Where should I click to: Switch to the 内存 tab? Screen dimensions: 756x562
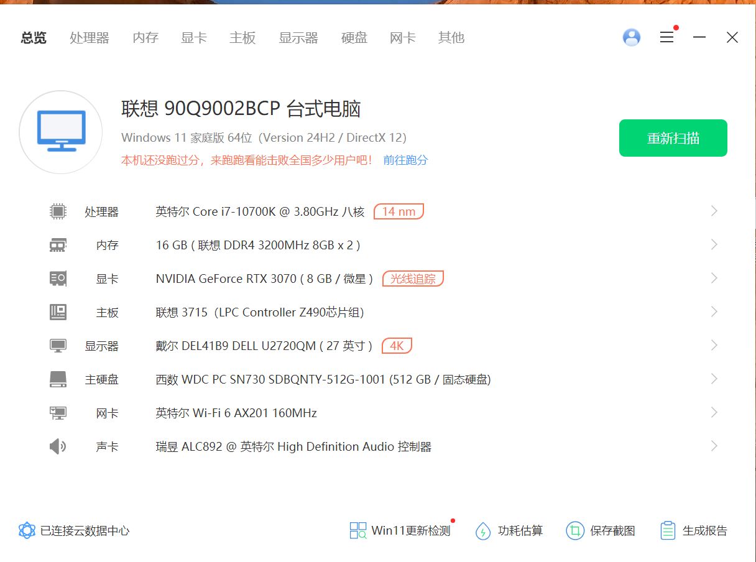145,38
